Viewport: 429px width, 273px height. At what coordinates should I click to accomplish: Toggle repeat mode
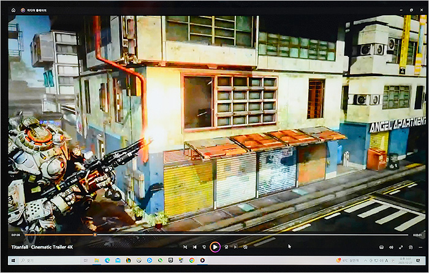click(x=245, y=247)
